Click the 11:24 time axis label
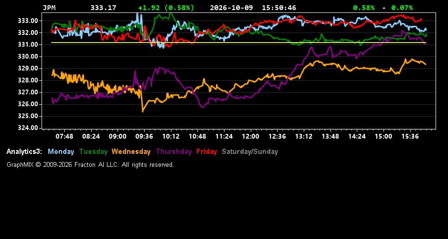448x239 pixels. [224, 137]
